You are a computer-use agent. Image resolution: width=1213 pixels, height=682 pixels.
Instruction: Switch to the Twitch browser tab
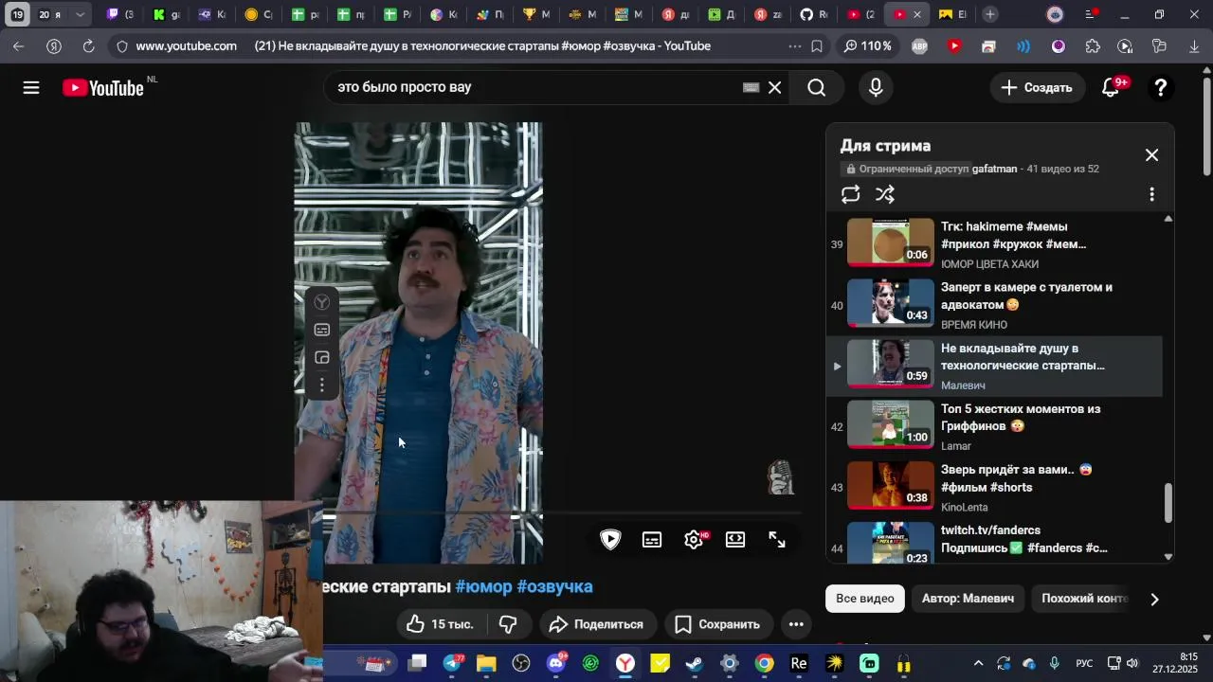tap(119, 14)
